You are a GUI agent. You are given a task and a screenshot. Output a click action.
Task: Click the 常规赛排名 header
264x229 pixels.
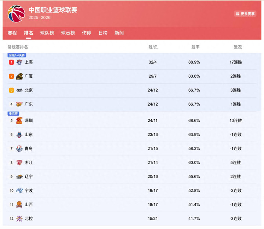18,47
